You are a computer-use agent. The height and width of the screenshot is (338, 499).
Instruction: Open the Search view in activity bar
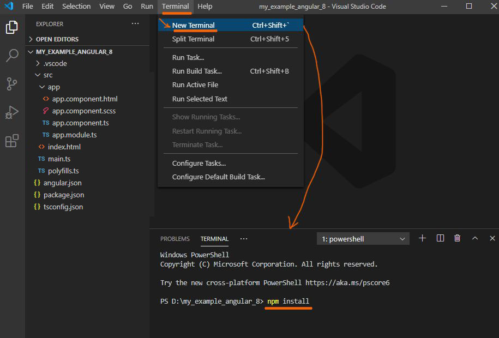(x=11, y=55)
